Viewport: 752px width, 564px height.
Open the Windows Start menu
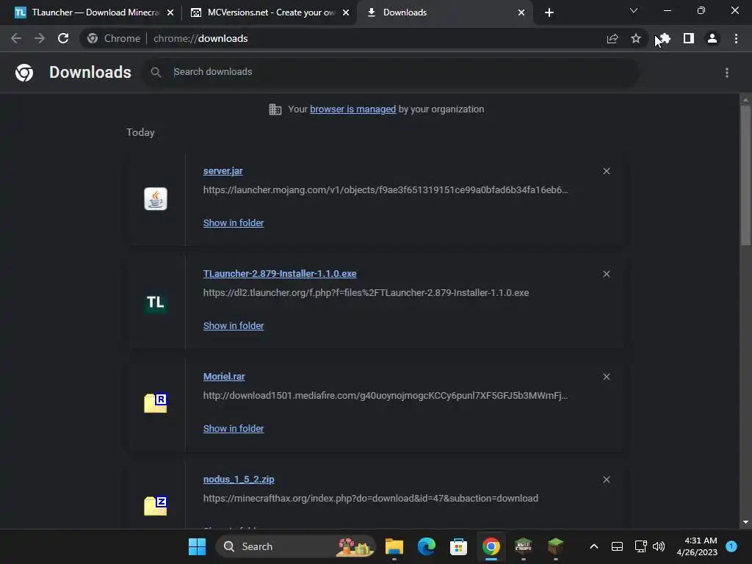coord(197,546)
